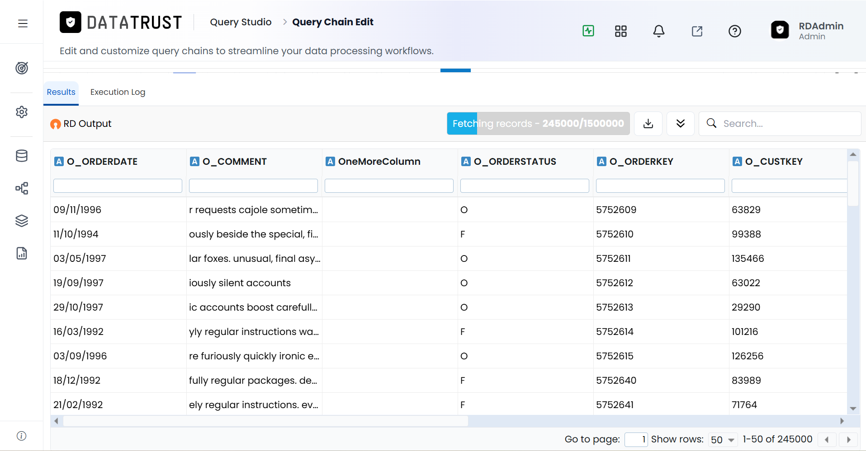This screenshot has width=866, height=451.
Task: Open the database sidebar icon
Action: coord(22,156)
